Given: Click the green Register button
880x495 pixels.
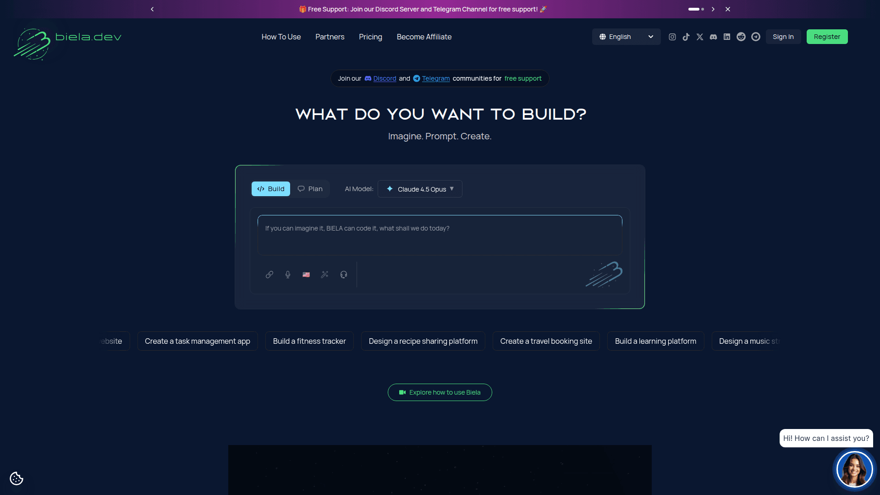Looking at the screenshot, I should pyautogui.click(x=827, y=37).
